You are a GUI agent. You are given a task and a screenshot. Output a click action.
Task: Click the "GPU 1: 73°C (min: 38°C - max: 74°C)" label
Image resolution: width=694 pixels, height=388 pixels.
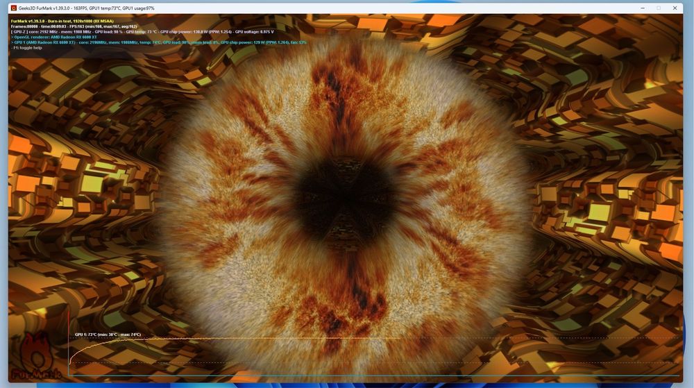pos(108,335)
